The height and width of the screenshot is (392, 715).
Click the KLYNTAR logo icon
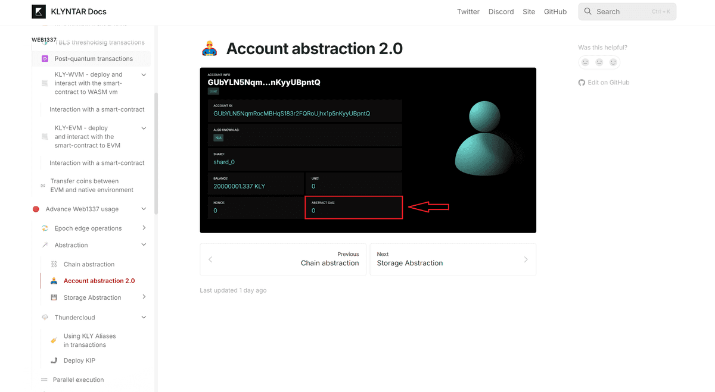[39, 11]
